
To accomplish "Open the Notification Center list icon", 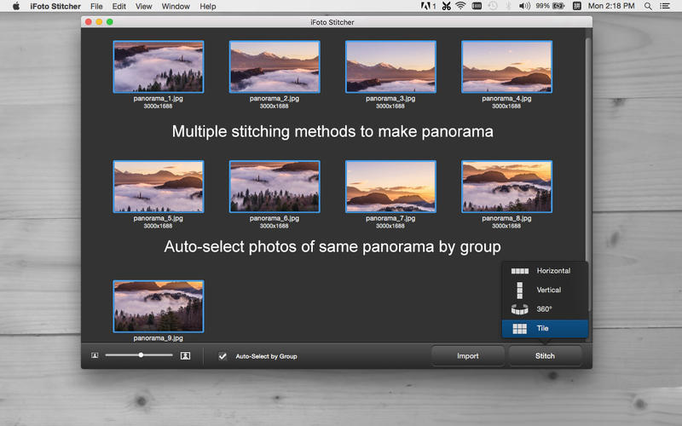I will (666, 6).
